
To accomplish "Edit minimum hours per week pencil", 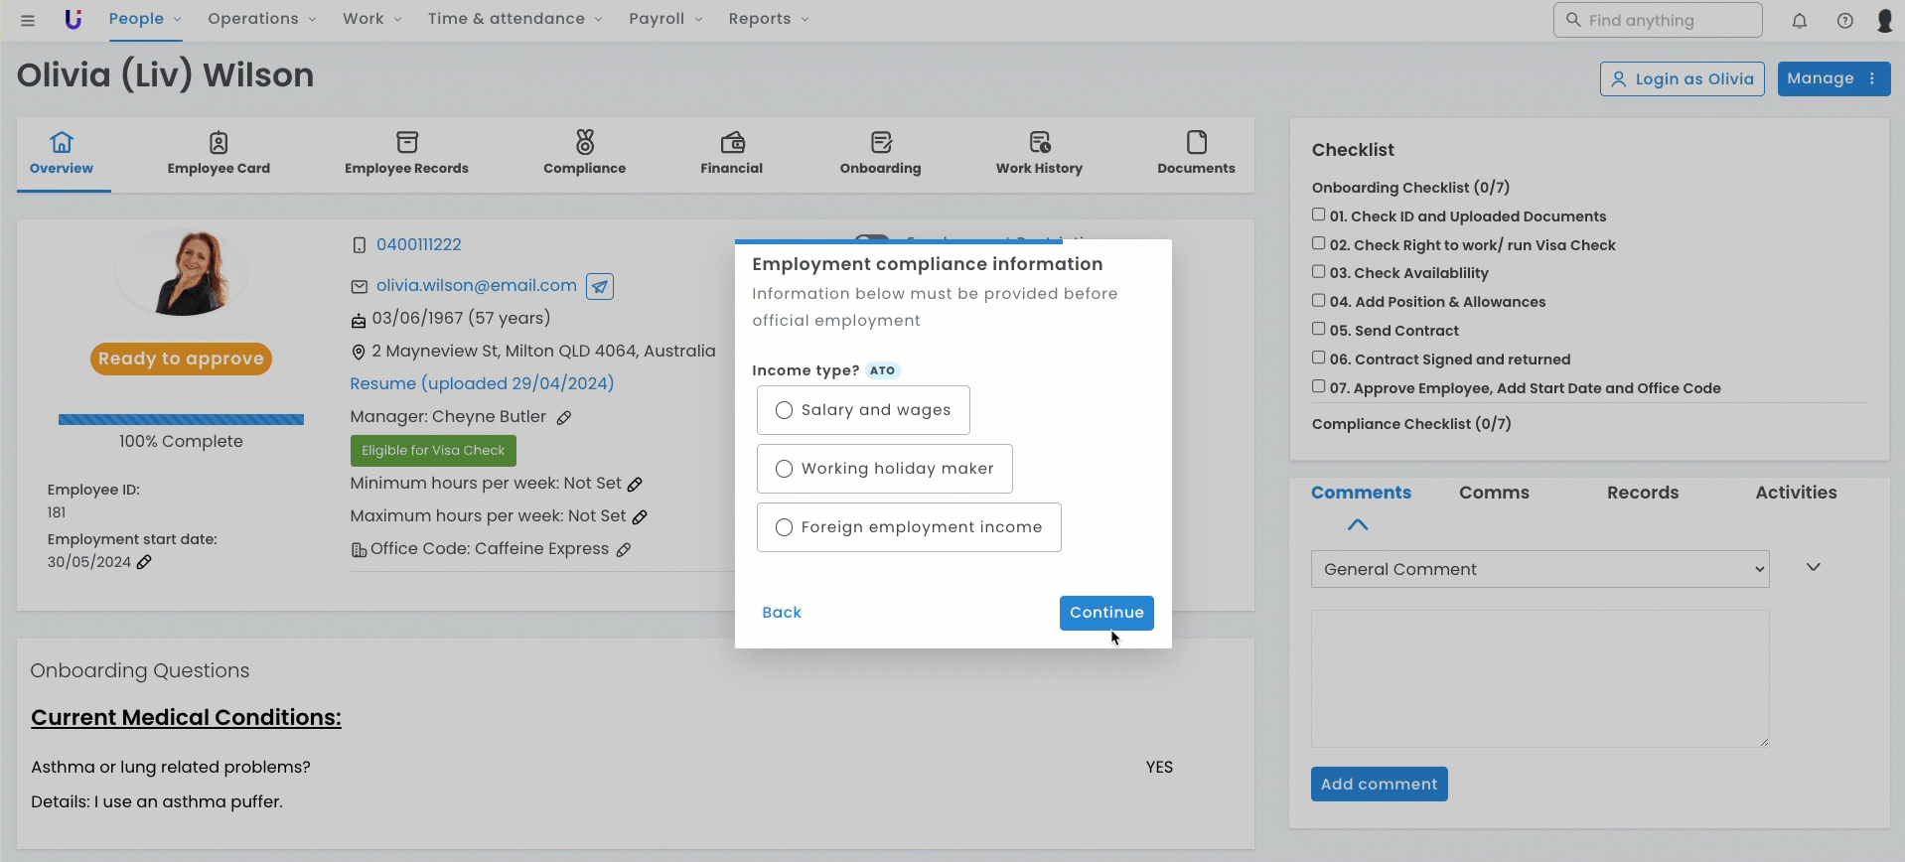I will click(x=635, y=485).
